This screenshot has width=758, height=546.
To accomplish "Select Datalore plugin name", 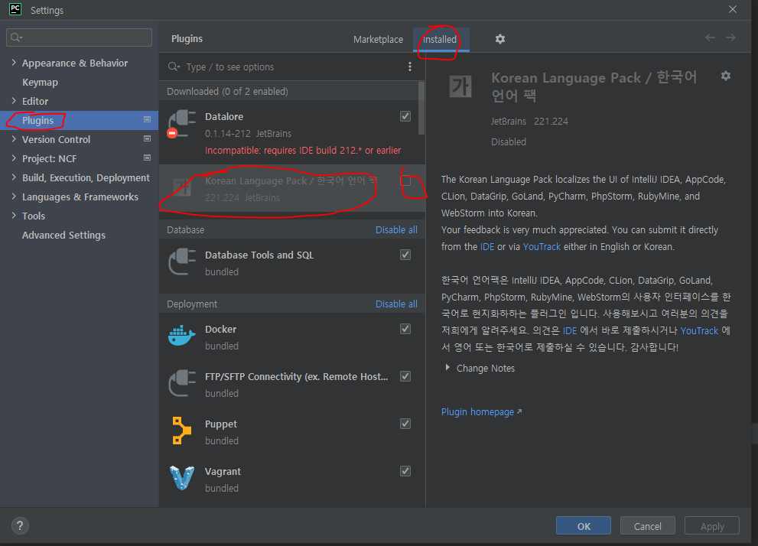I will coord(224,116).
